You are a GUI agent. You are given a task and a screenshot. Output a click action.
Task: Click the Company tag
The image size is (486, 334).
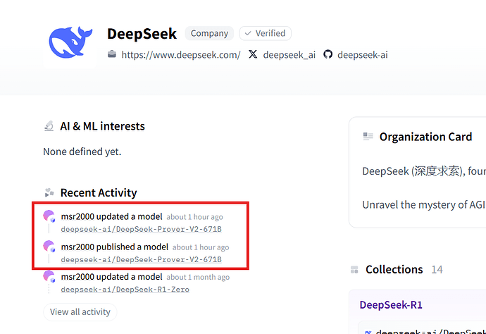point(209,33)
